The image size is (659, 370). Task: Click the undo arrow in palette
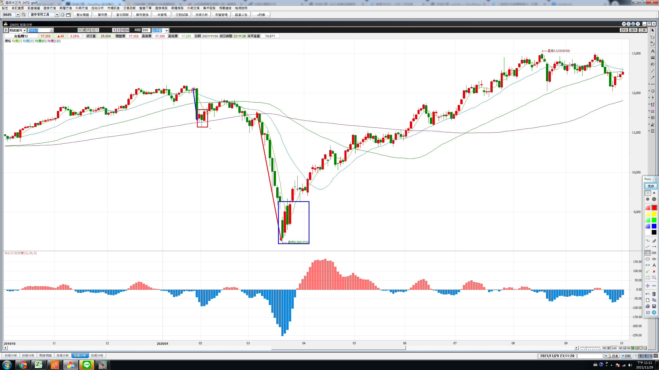648,294
